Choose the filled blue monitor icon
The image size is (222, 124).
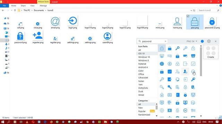click(185, 103)
